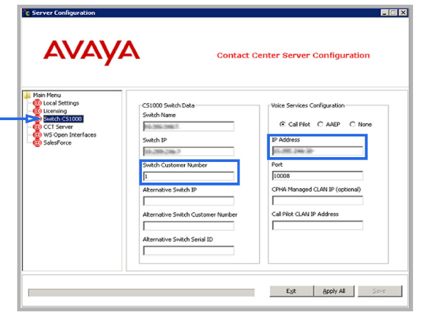Click the Licensing red icon

tap(37, 111)
